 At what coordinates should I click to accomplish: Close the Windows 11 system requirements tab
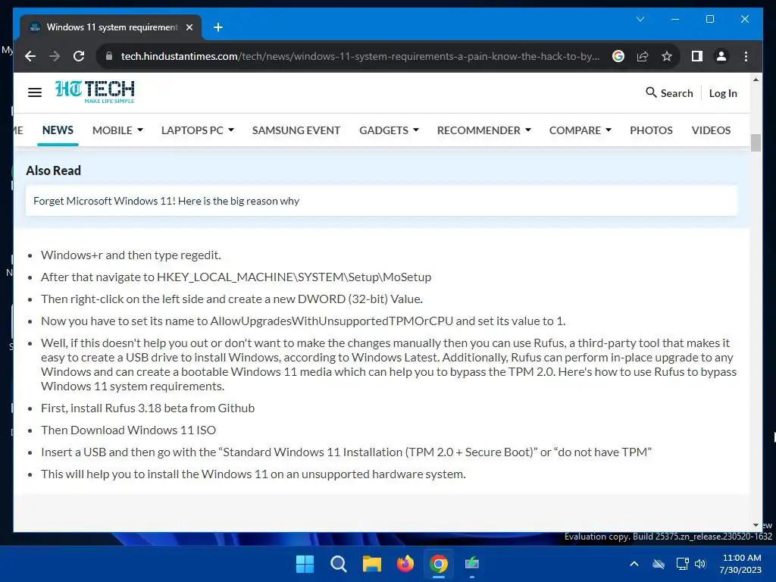click(x=189, y=27)
